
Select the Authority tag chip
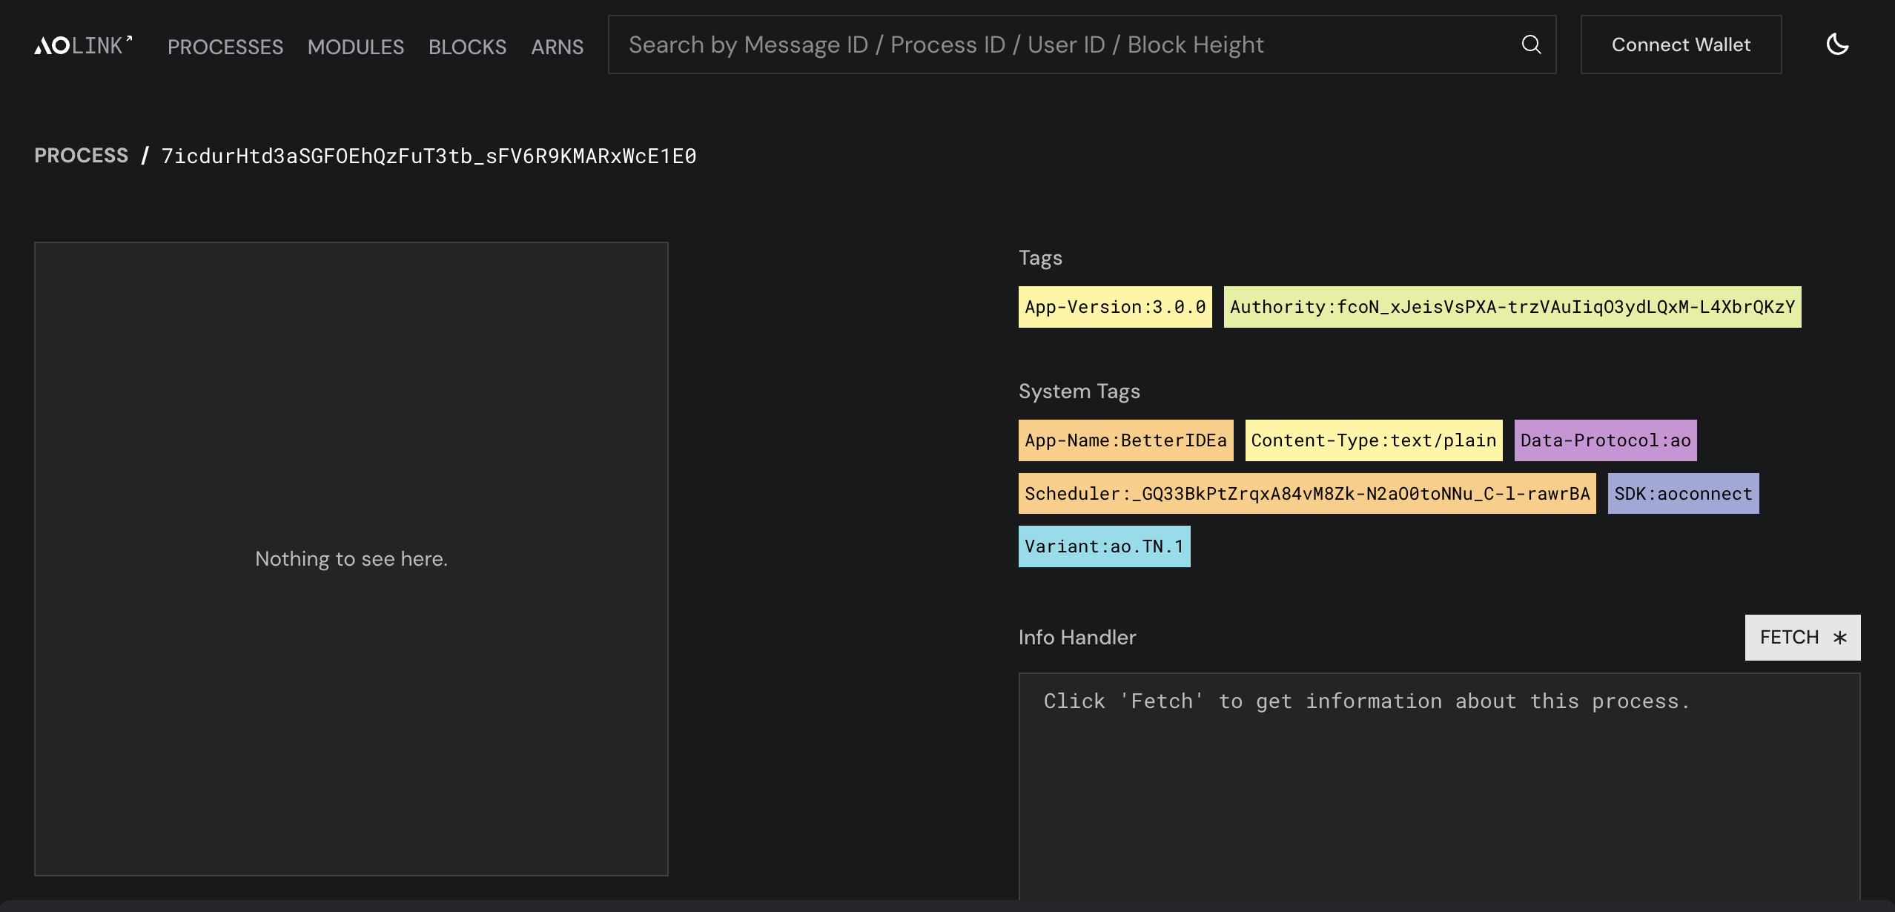click(1512, 307)
